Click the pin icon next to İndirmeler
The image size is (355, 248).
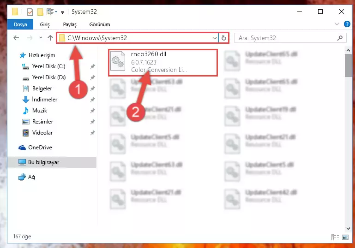click(x=93, y=100)
